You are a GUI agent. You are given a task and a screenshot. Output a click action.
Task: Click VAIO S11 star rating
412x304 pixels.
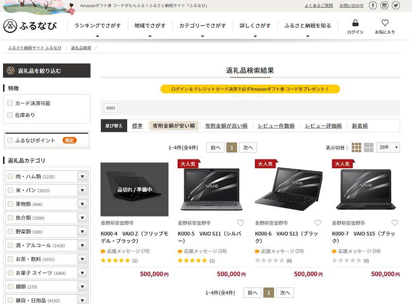tap(193, 260)
